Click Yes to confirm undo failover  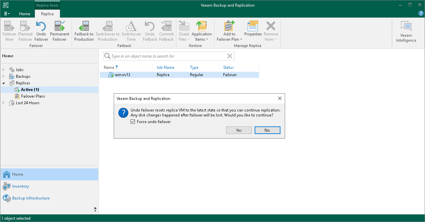239,130
